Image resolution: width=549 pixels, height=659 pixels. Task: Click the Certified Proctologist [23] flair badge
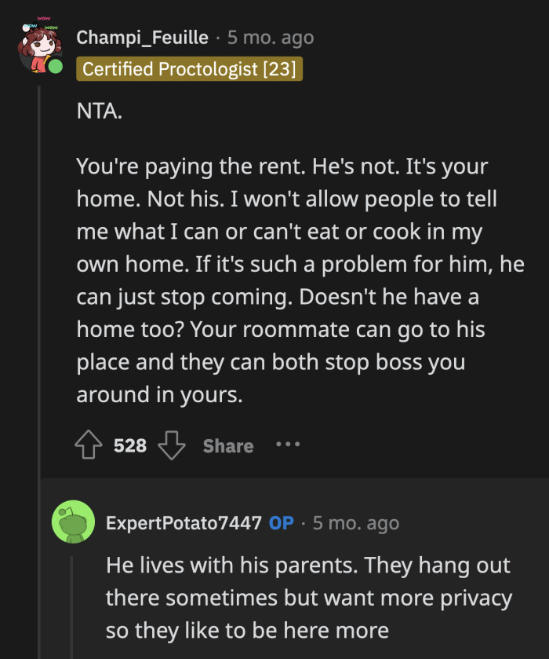pyautogui.click(x=189, y=70)
